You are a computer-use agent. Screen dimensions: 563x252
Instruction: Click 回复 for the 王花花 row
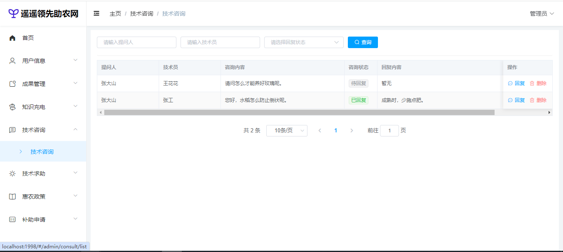516,83
